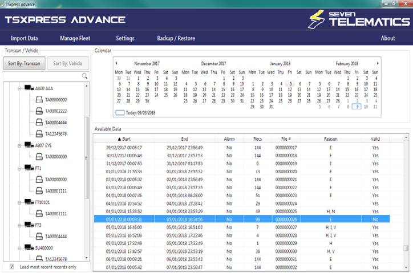Click the magnifier search icon
The image size is (413, 273).
[x=84, y=76]
